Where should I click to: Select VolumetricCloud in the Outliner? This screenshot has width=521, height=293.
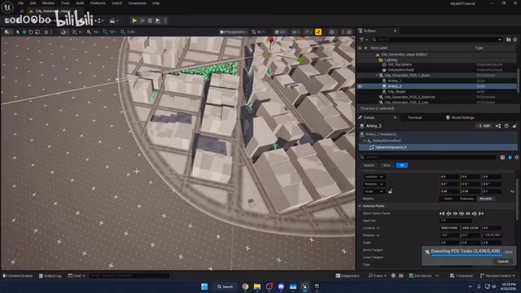401,70
